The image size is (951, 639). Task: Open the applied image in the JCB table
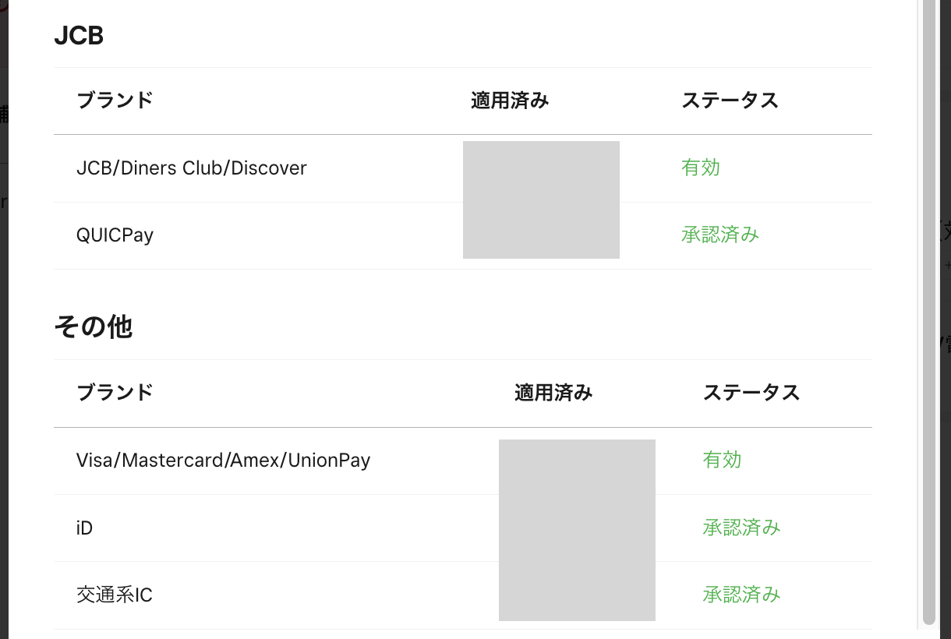click(541, 199)
